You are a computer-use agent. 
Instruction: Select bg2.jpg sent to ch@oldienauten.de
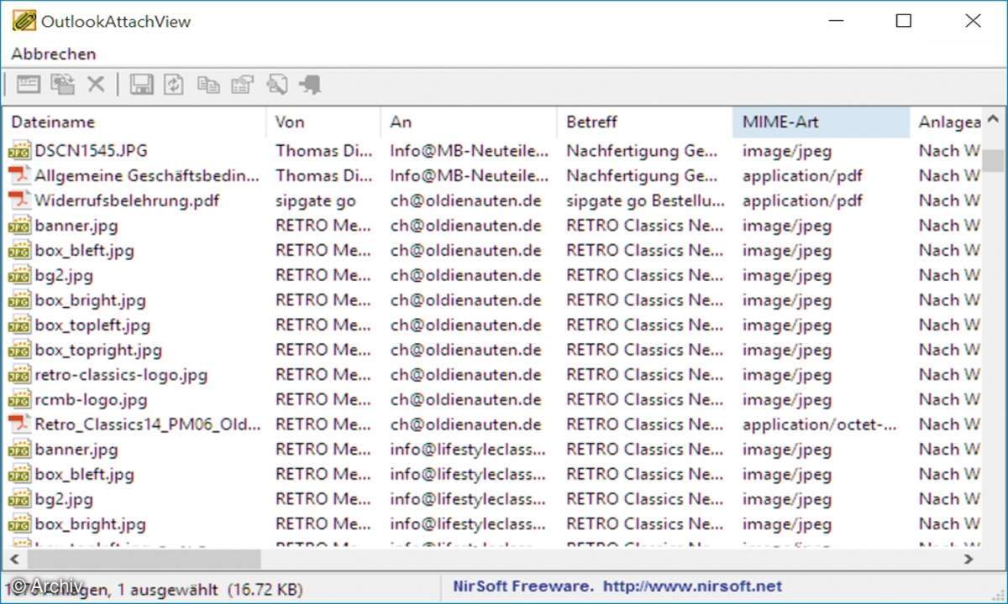[x=64, y=276]
